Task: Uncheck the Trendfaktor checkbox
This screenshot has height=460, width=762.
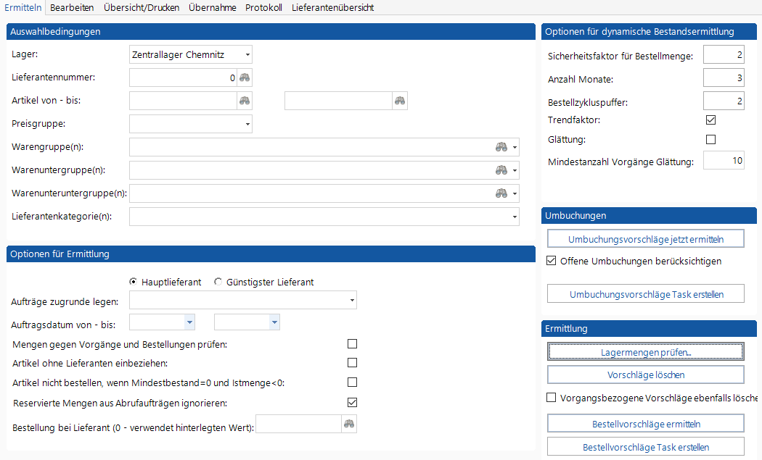Action: point(710,120)
